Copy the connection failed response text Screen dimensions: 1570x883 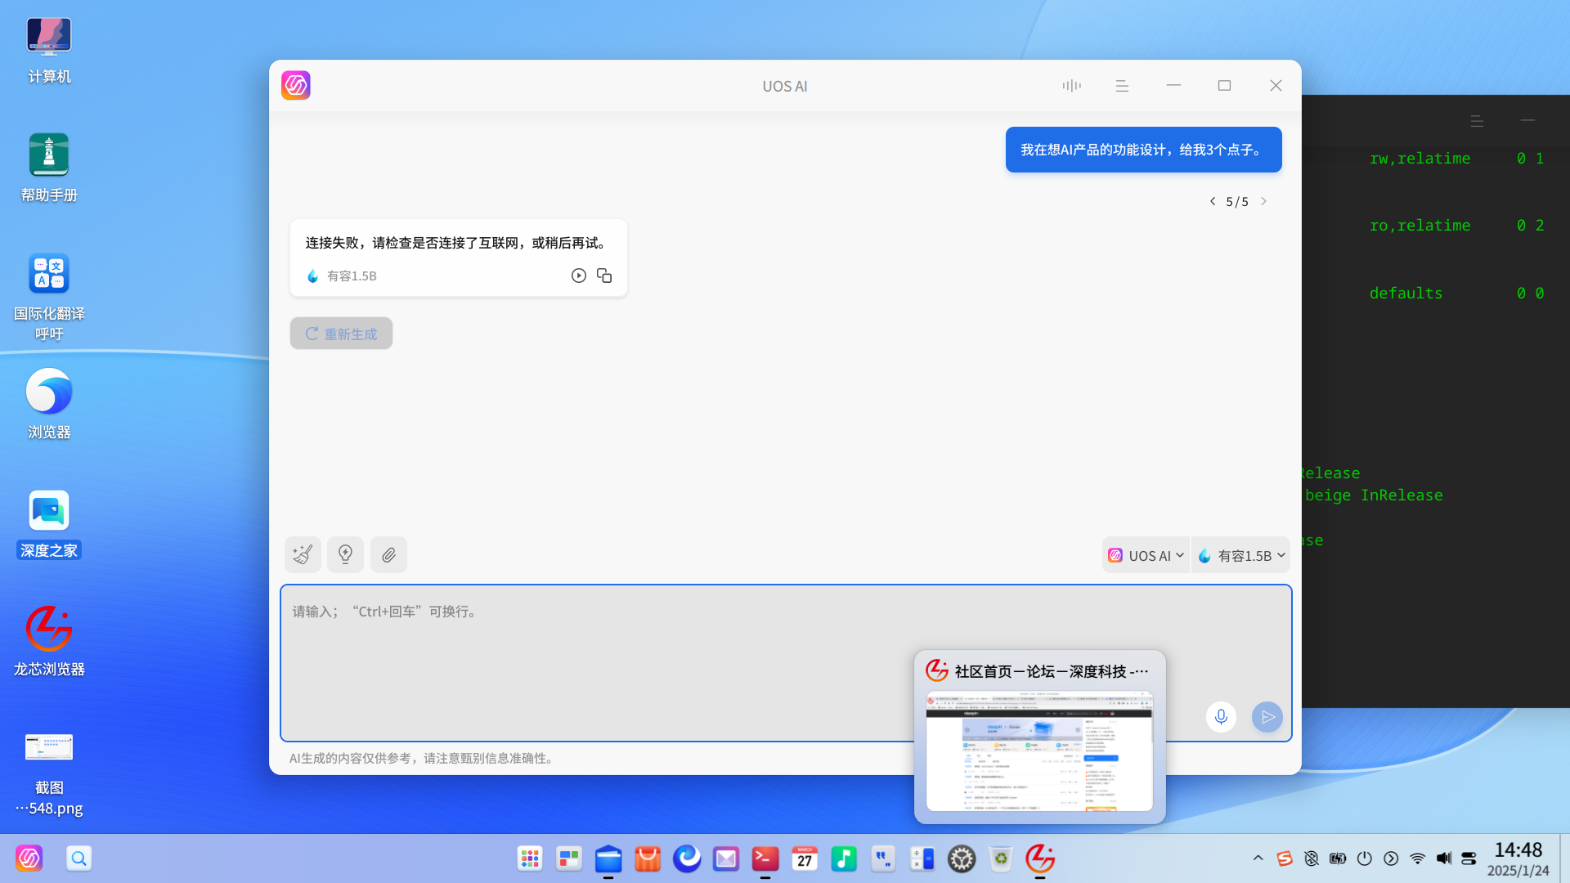click(x=604, y=276)
